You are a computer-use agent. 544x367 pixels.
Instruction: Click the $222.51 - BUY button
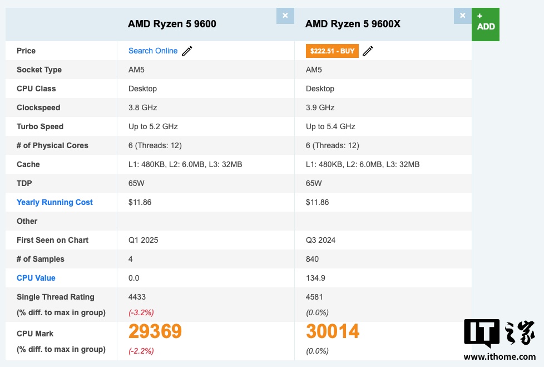click(x=332, y=51)
